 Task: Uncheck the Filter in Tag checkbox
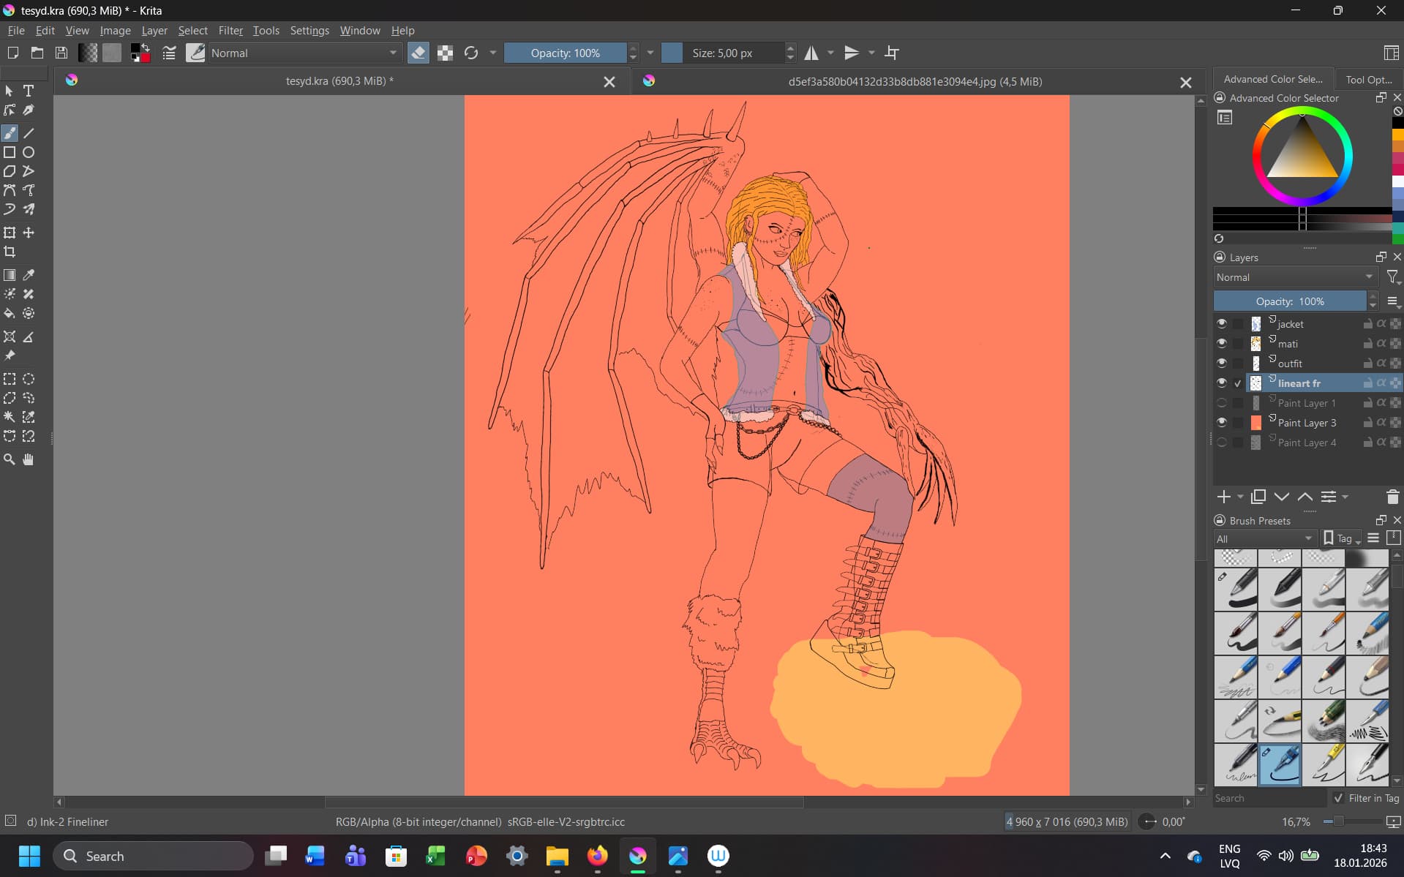(1338, 798)
